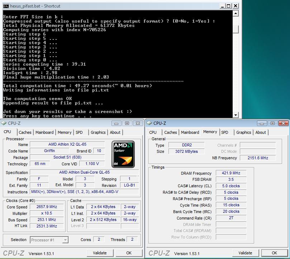290x259 pixels.
Task: Maximize the hexus_pifast command window
Action: coord(229,6)
